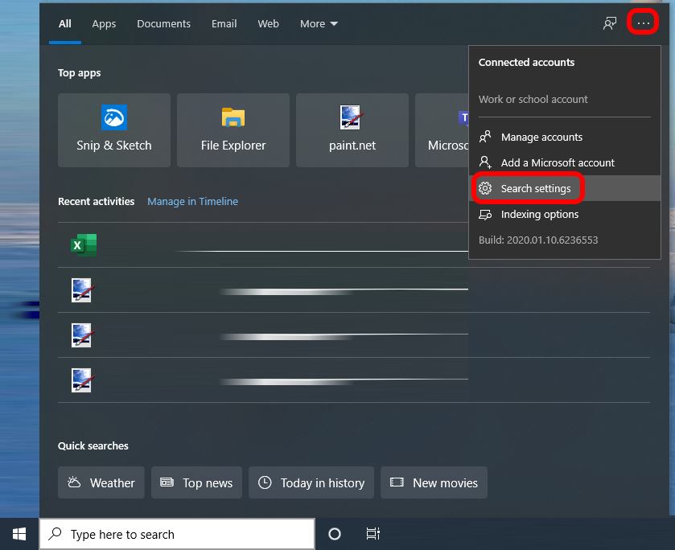This screenshot has height=550, width=675.
Task: Open Task View from the taskbar
Action: (x=372, y=533)
